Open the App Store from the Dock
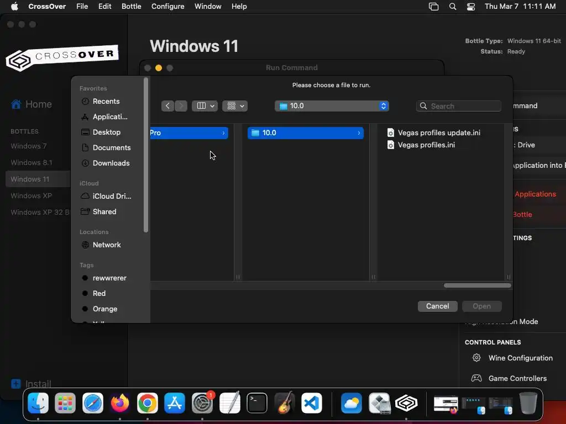 coord(175,403)
